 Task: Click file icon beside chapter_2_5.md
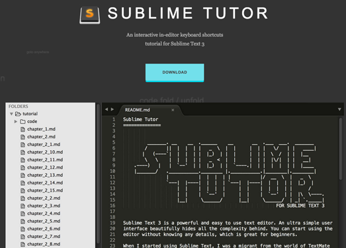[22, 222]
